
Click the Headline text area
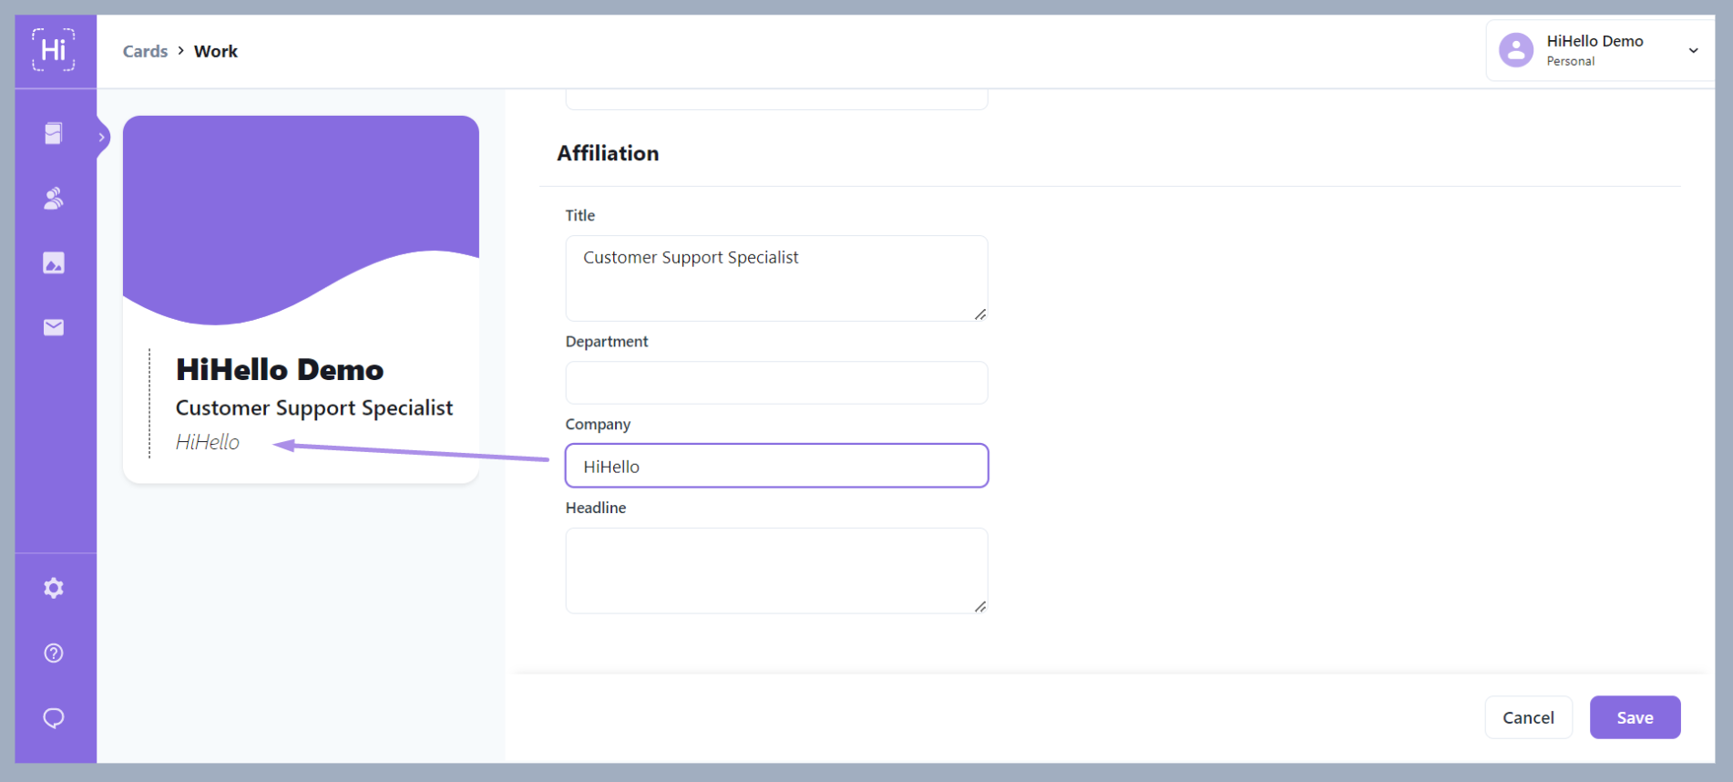pos(776,571)
